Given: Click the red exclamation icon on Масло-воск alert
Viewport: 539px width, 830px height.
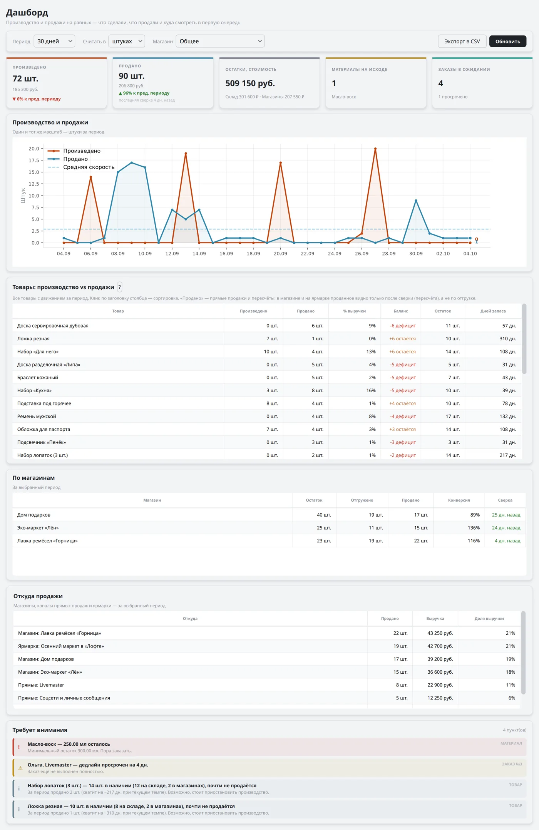Looking at the screenshot, I should pyautogui.click(x=19, y=747).
